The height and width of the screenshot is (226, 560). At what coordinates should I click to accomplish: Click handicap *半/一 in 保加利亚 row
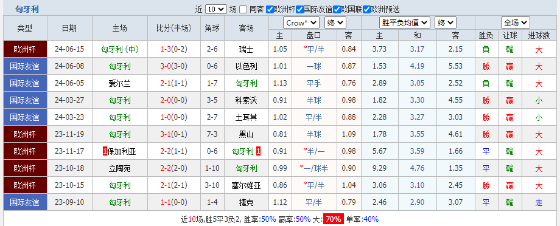313,151
